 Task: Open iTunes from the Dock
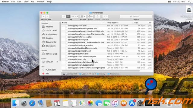click(115, 103)
